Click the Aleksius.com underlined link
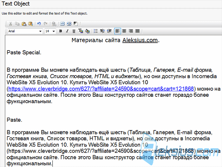 [x=140, y=40]
